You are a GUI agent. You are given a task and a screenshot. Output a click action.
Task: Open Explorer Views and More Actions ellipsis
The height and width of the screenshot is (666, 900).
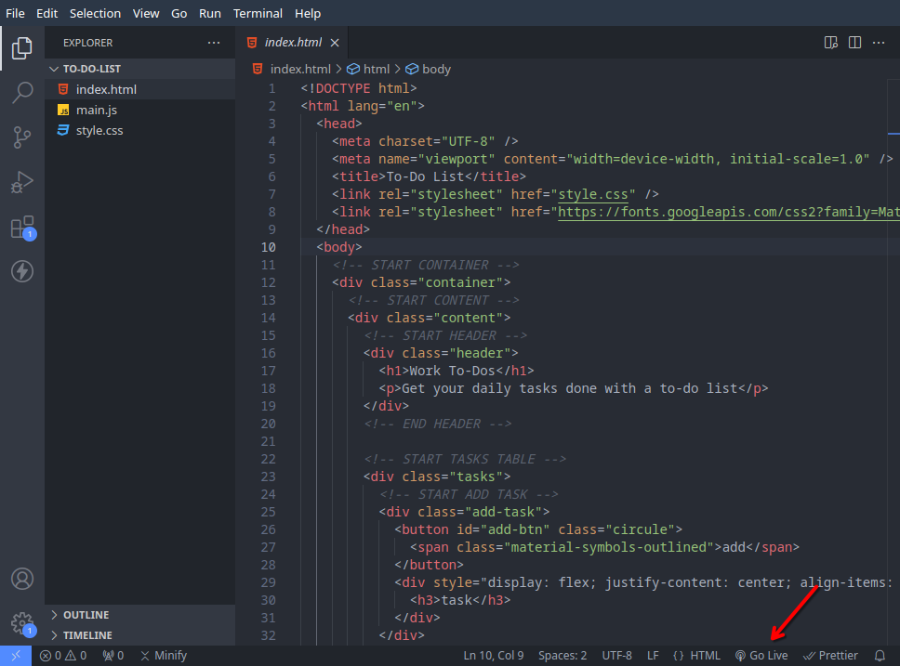214,43
